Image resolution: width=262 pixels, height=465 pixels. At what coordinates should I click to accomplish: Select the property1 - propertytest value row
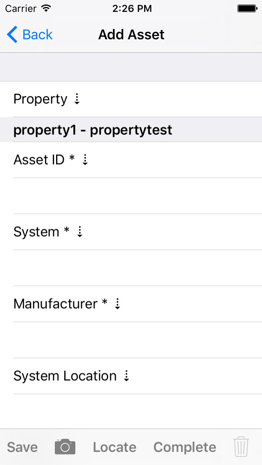tap(93, 130)
